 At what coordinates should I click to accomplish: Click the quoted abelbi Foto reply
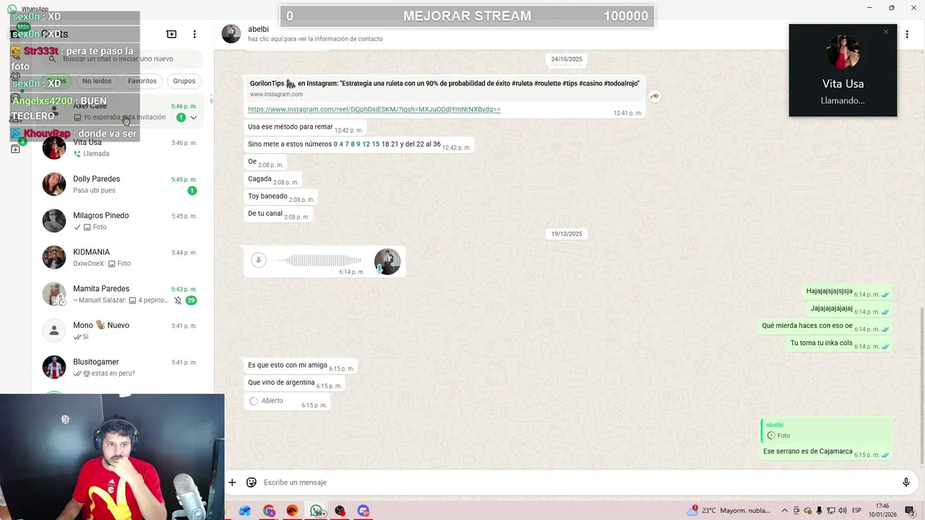click(827, 431)
